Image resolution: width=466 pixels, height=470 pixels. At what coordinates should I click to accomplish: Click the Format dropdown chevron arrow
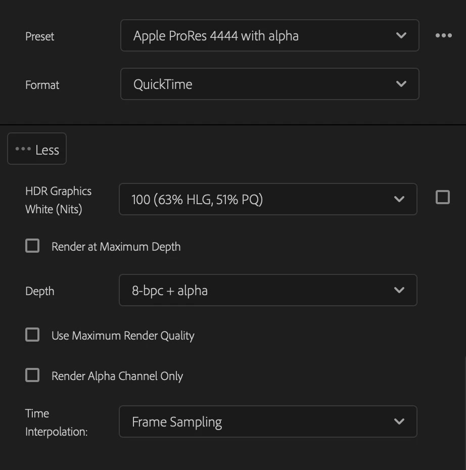[x=401, y=84]
